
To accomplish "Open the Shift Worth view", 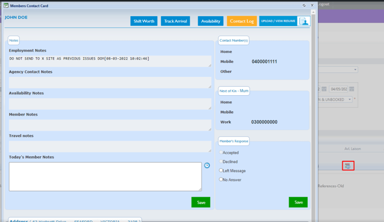I will [144, 21].
